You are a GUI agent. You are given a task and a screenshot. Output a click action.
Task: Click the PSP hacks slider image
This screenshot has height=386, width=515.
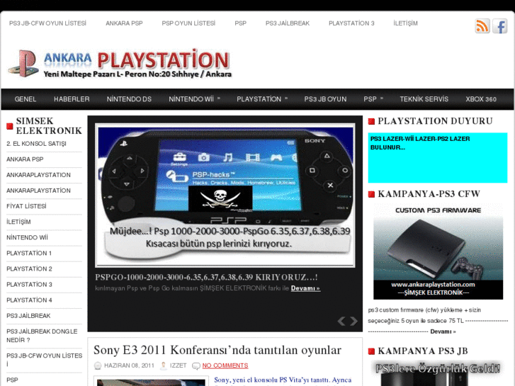tap(225, 195)
